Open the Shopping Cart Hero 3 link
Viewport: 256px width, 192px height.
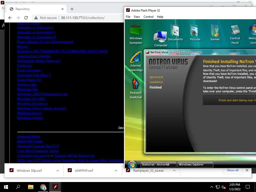click(34, 75)
